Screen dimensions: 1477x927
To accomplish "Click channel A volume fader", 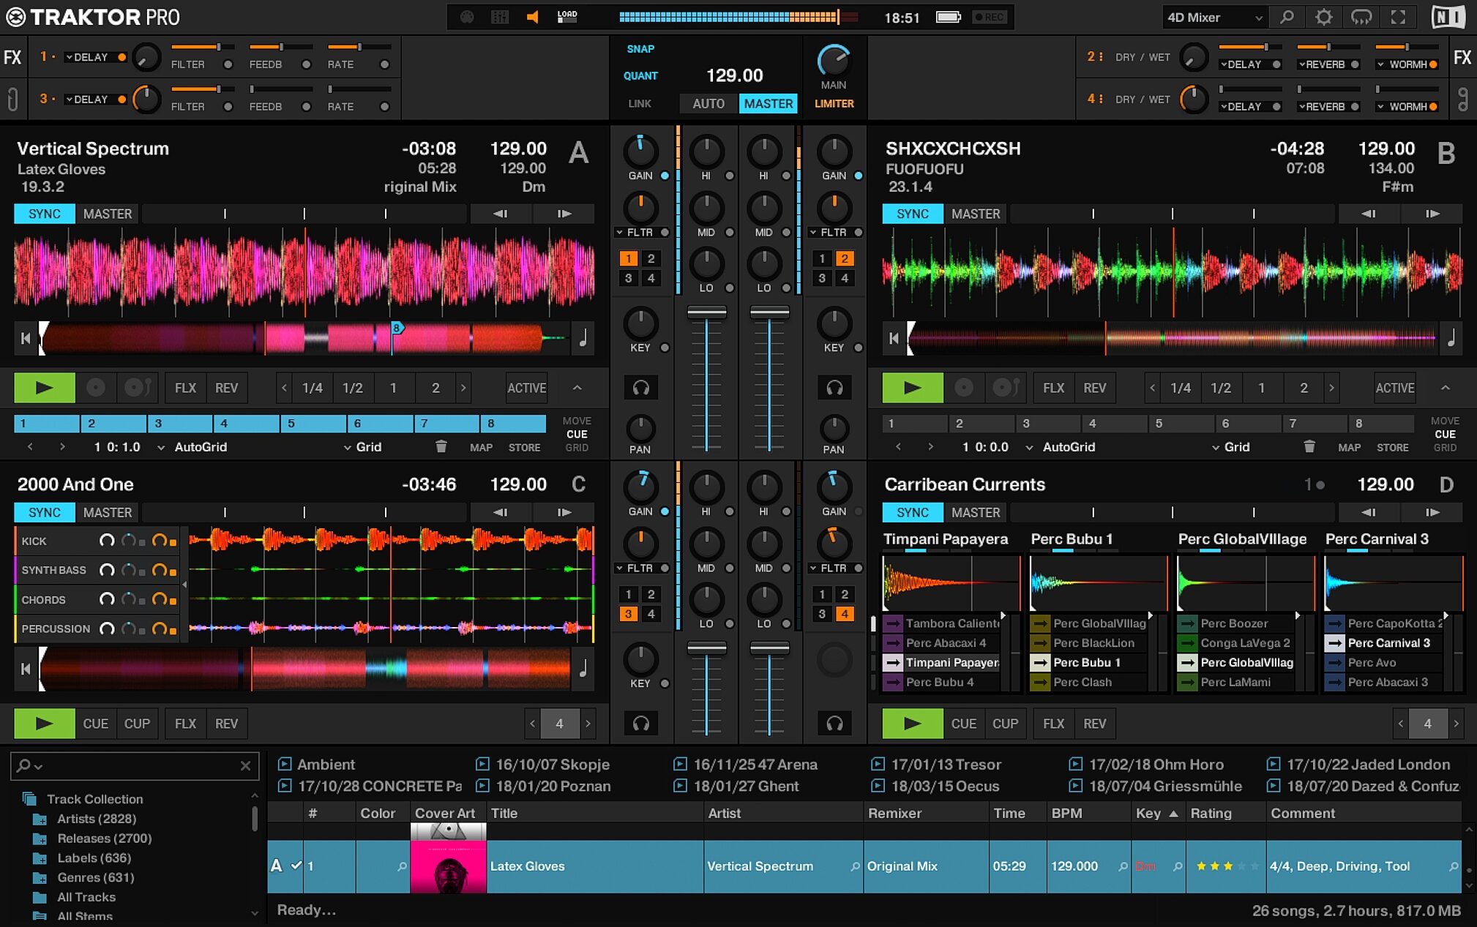I will (706, 313).
